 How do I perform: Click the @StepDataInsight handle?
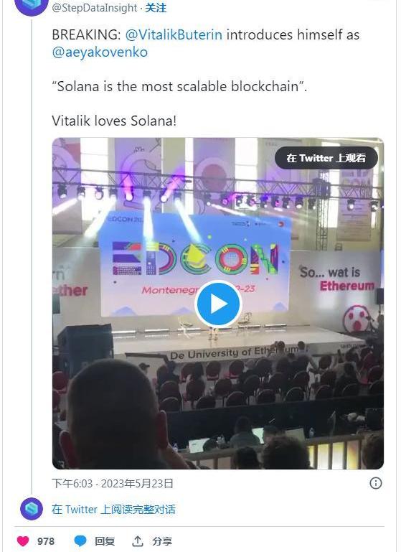[x=94, y=8]
